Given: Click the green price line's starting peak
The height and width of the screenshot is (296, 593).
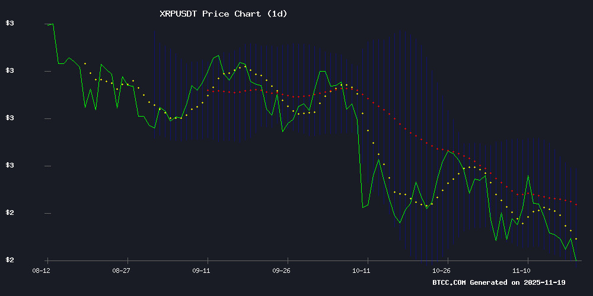Looking at the screenshot, I should 52,24.
